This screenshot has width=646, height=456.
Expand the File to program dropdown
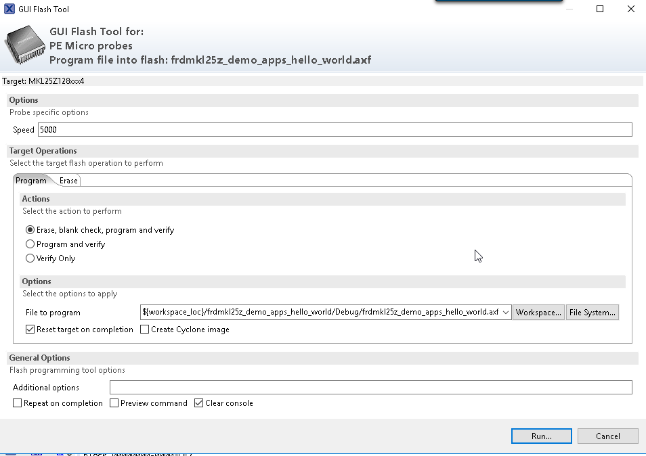tap(506, 313)
